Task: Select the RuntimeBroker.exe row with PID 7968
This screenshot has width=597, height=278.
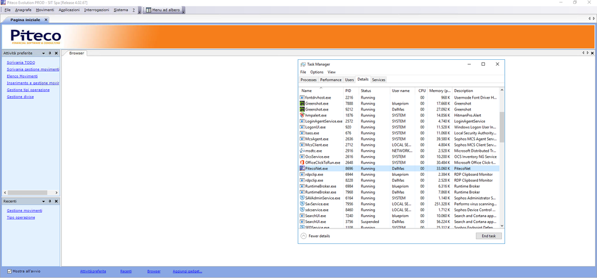Action: (x=399, y=192)
